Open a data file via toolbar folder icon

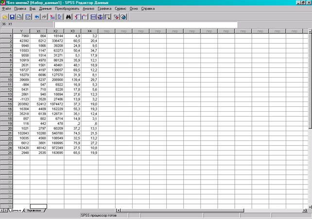click(x=5, y=17)
